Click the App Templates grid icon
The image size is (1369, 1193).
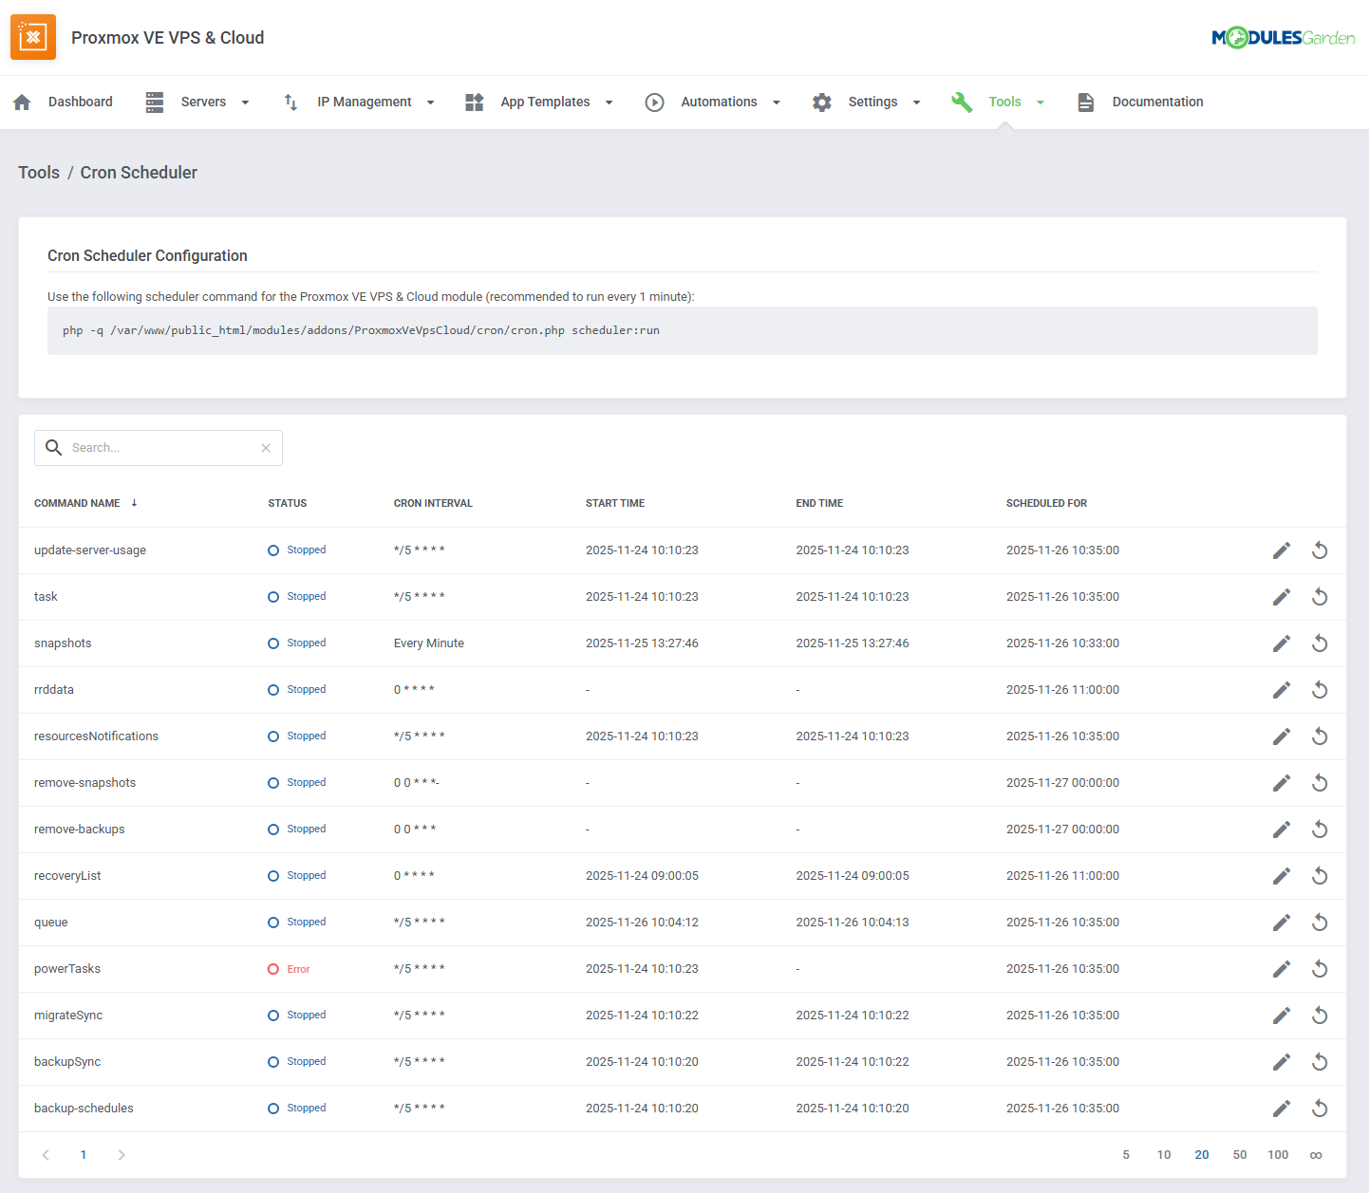tap(475, 102)
